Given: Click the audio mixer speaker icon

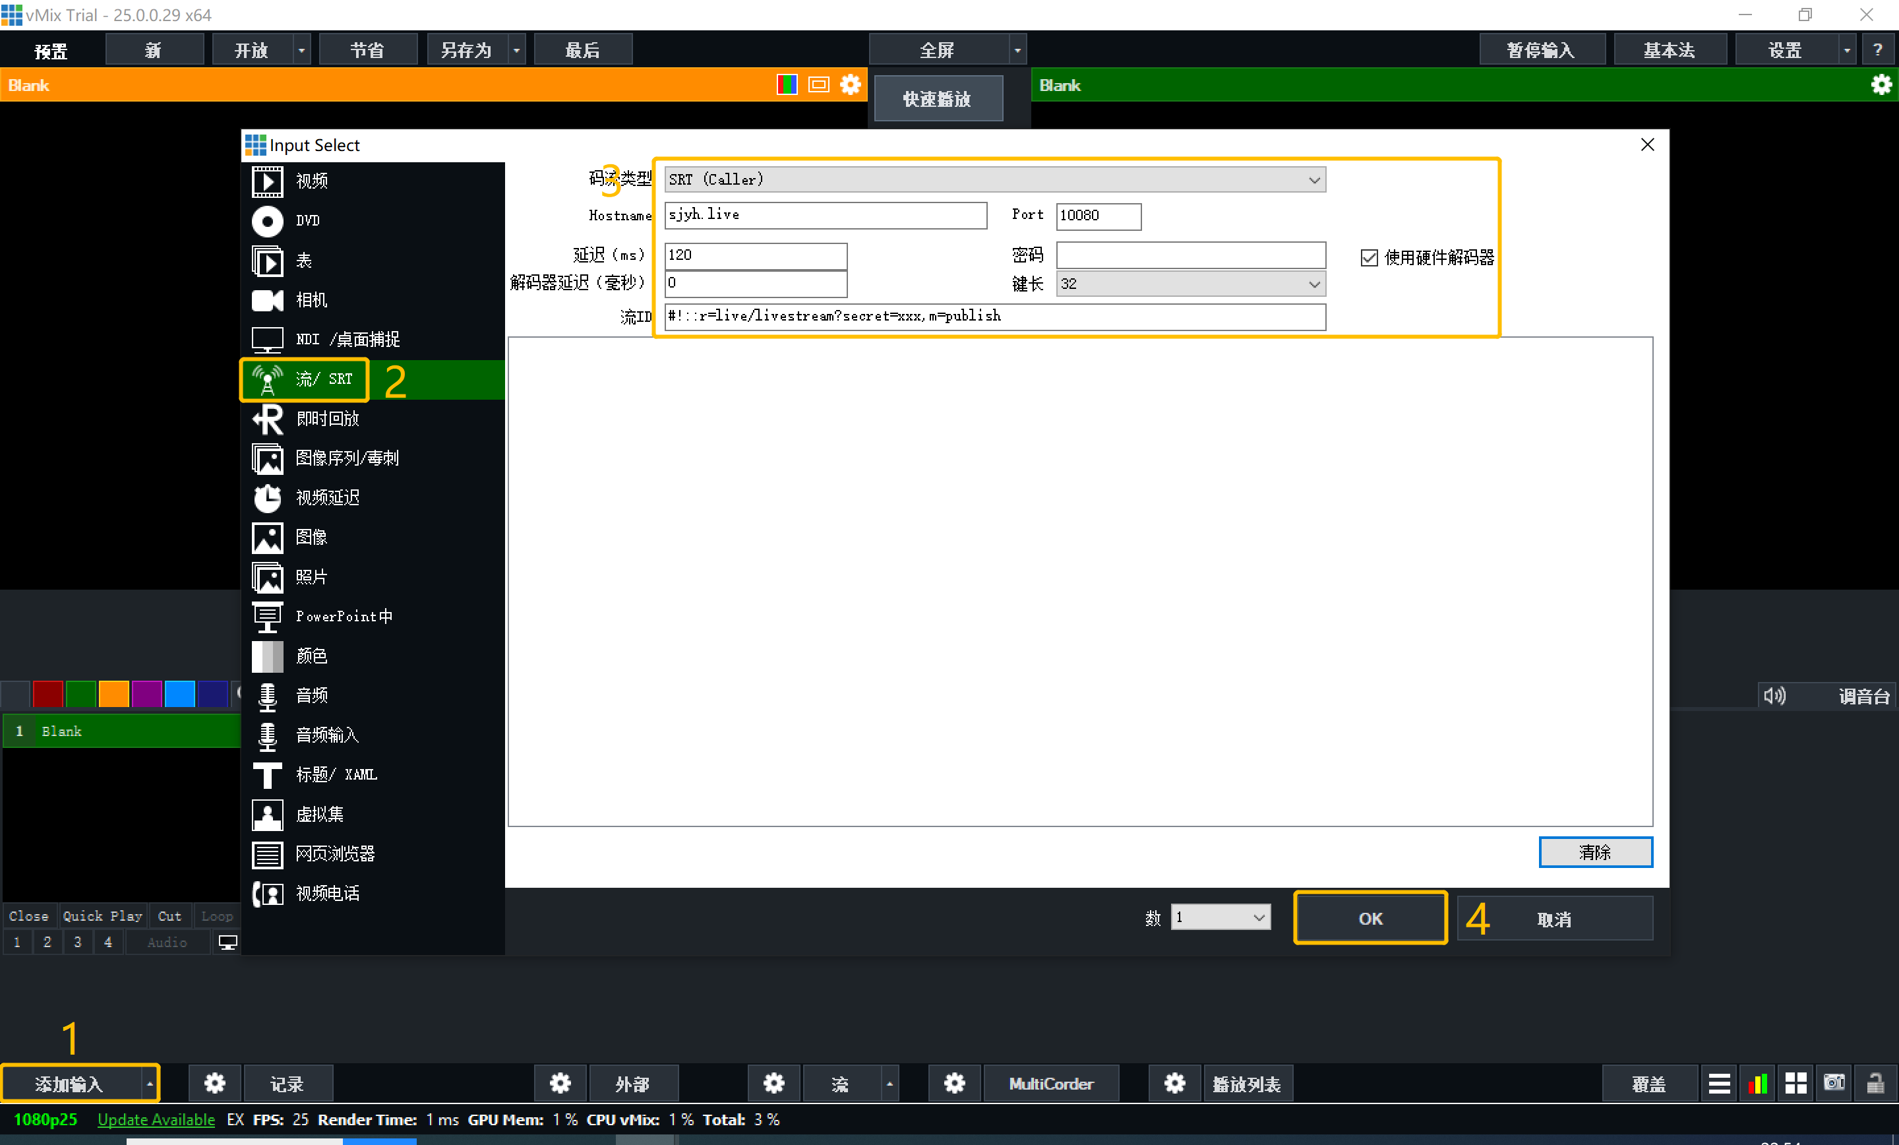Looking at the screenshot, I should coord(1774,695).
